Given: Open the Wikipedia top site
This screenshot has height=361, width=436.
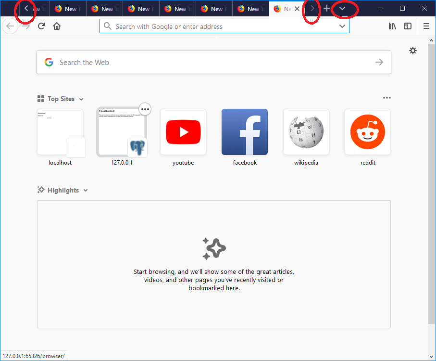Looking at the screenshot, I should click(306, 132).
